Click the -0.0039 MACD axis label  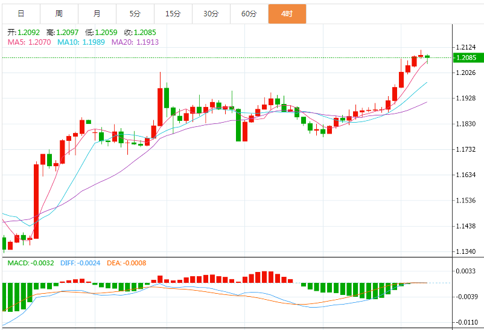(x=466, y=297)
